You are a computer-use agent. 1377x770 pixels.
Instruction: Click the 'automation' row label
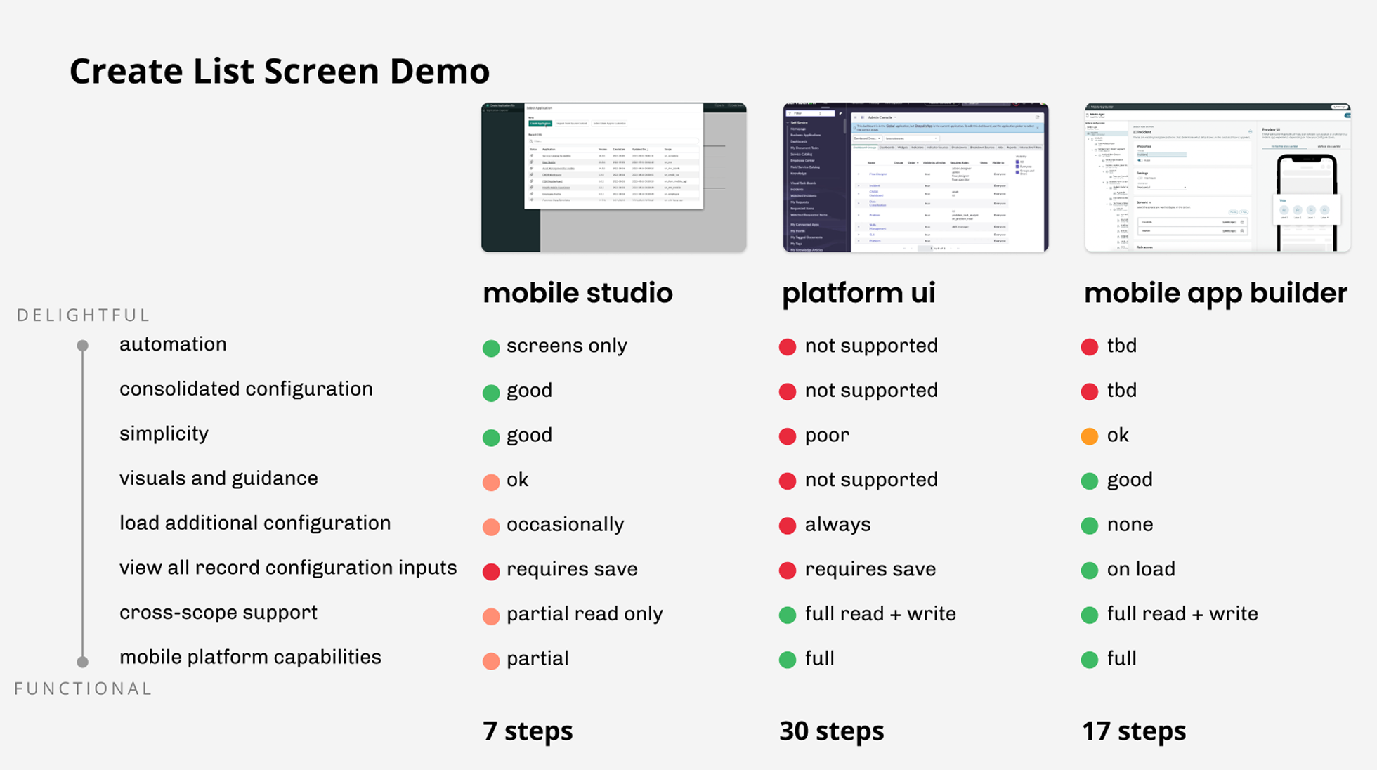click(173, 344)
